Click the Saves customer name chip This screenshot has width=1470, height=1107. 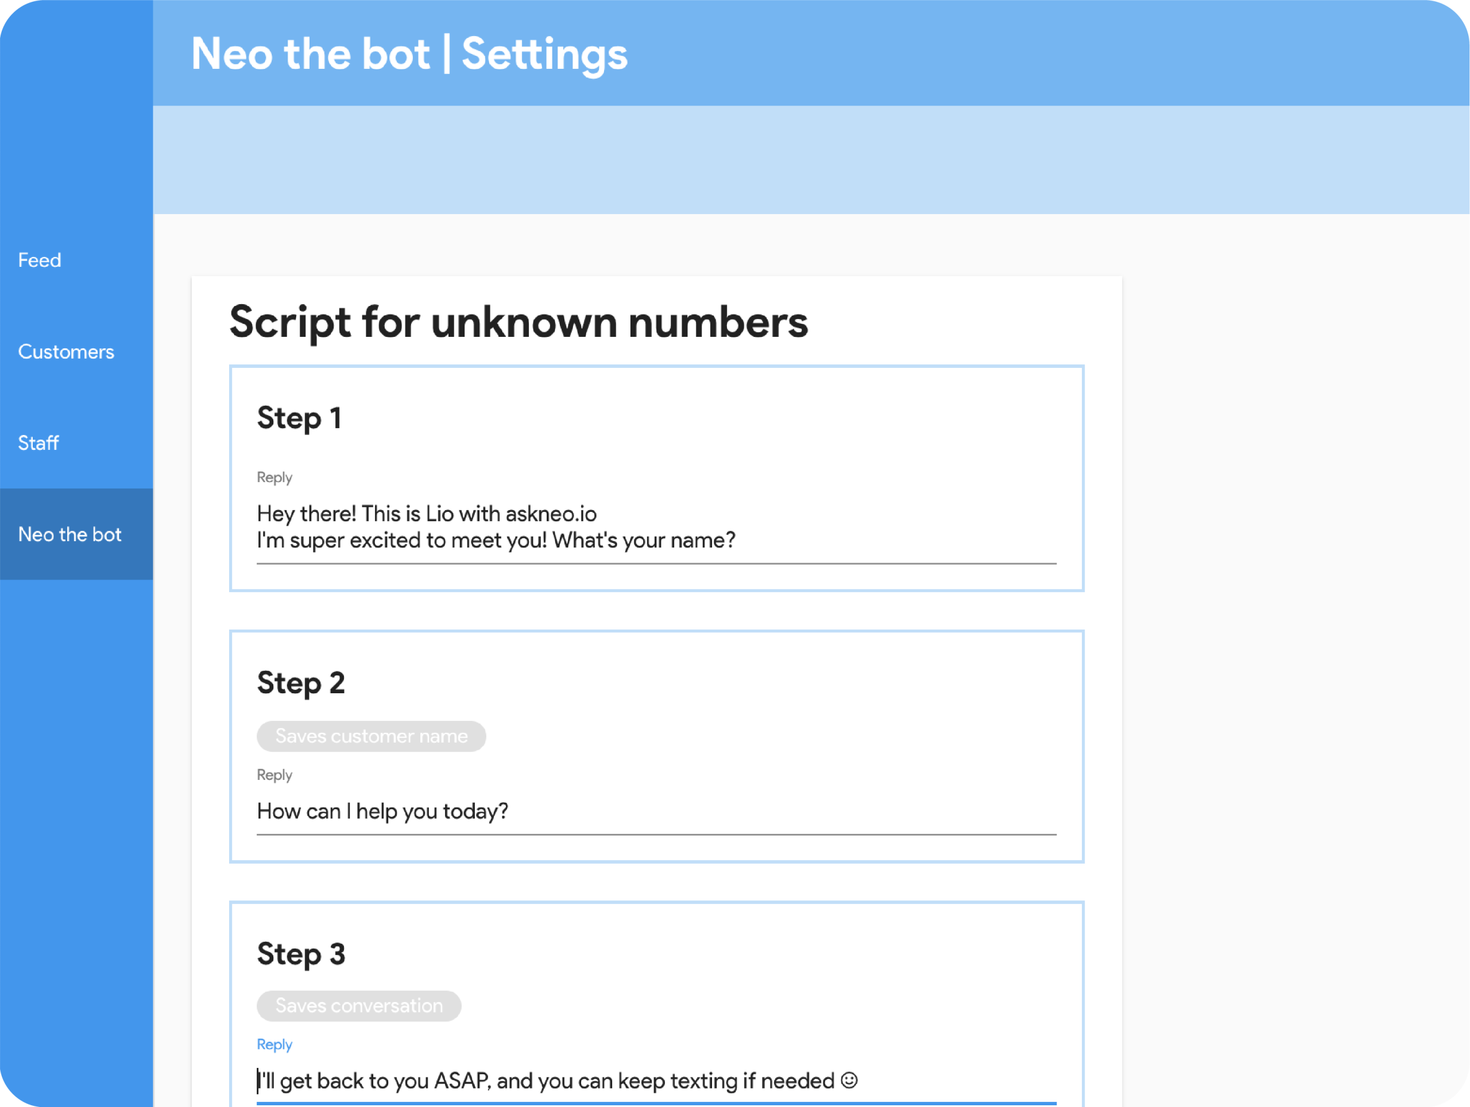coord(371,736)
